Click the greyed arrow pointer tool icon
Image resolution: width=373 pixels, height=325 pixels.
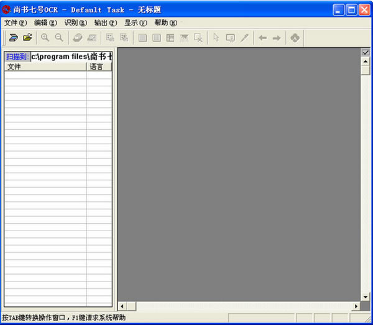pos(216,37)
